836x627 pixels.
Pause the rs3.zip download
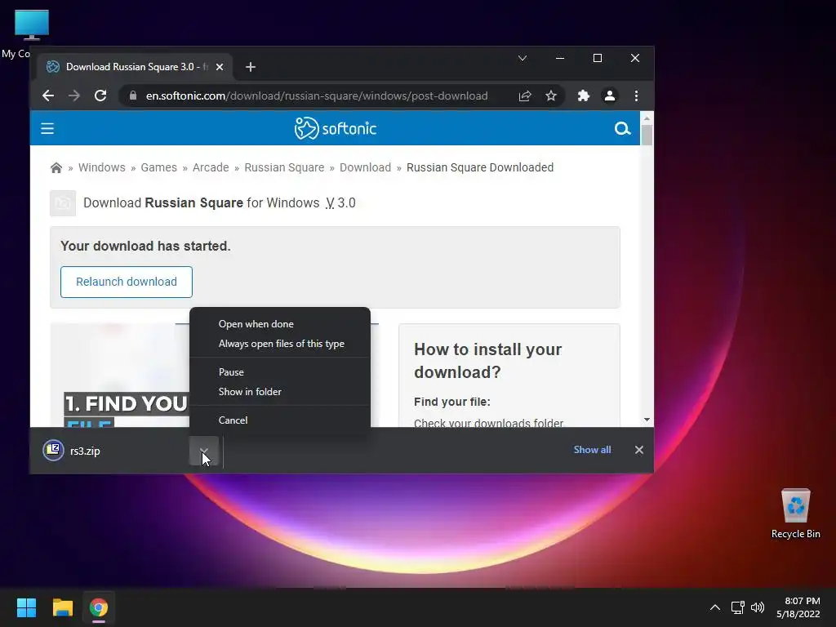[279, 372]
